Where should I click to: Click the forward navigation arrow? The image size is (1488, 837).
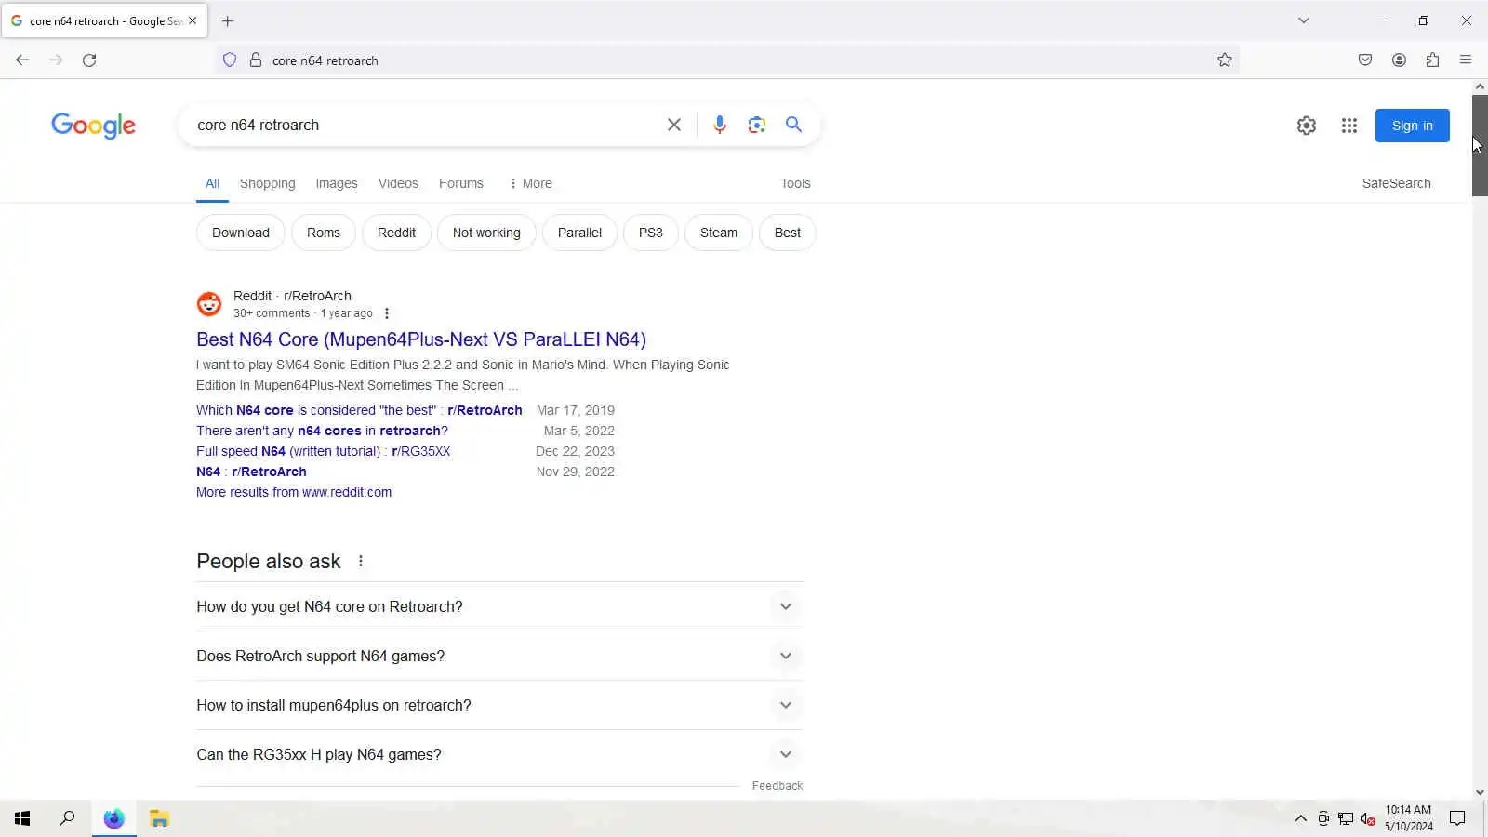pyautogui.click(x=56, y=60)
